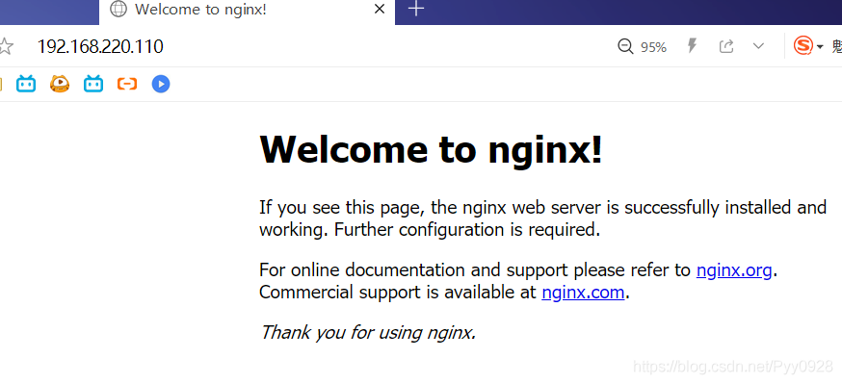Open the search engine dropdown arrow
This screenshot has width=842, height=384.
coord(820,47)
